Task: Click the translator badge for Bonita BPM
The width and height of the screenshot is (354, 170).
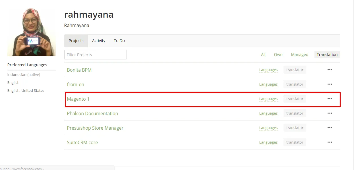Action: (295, 70)
